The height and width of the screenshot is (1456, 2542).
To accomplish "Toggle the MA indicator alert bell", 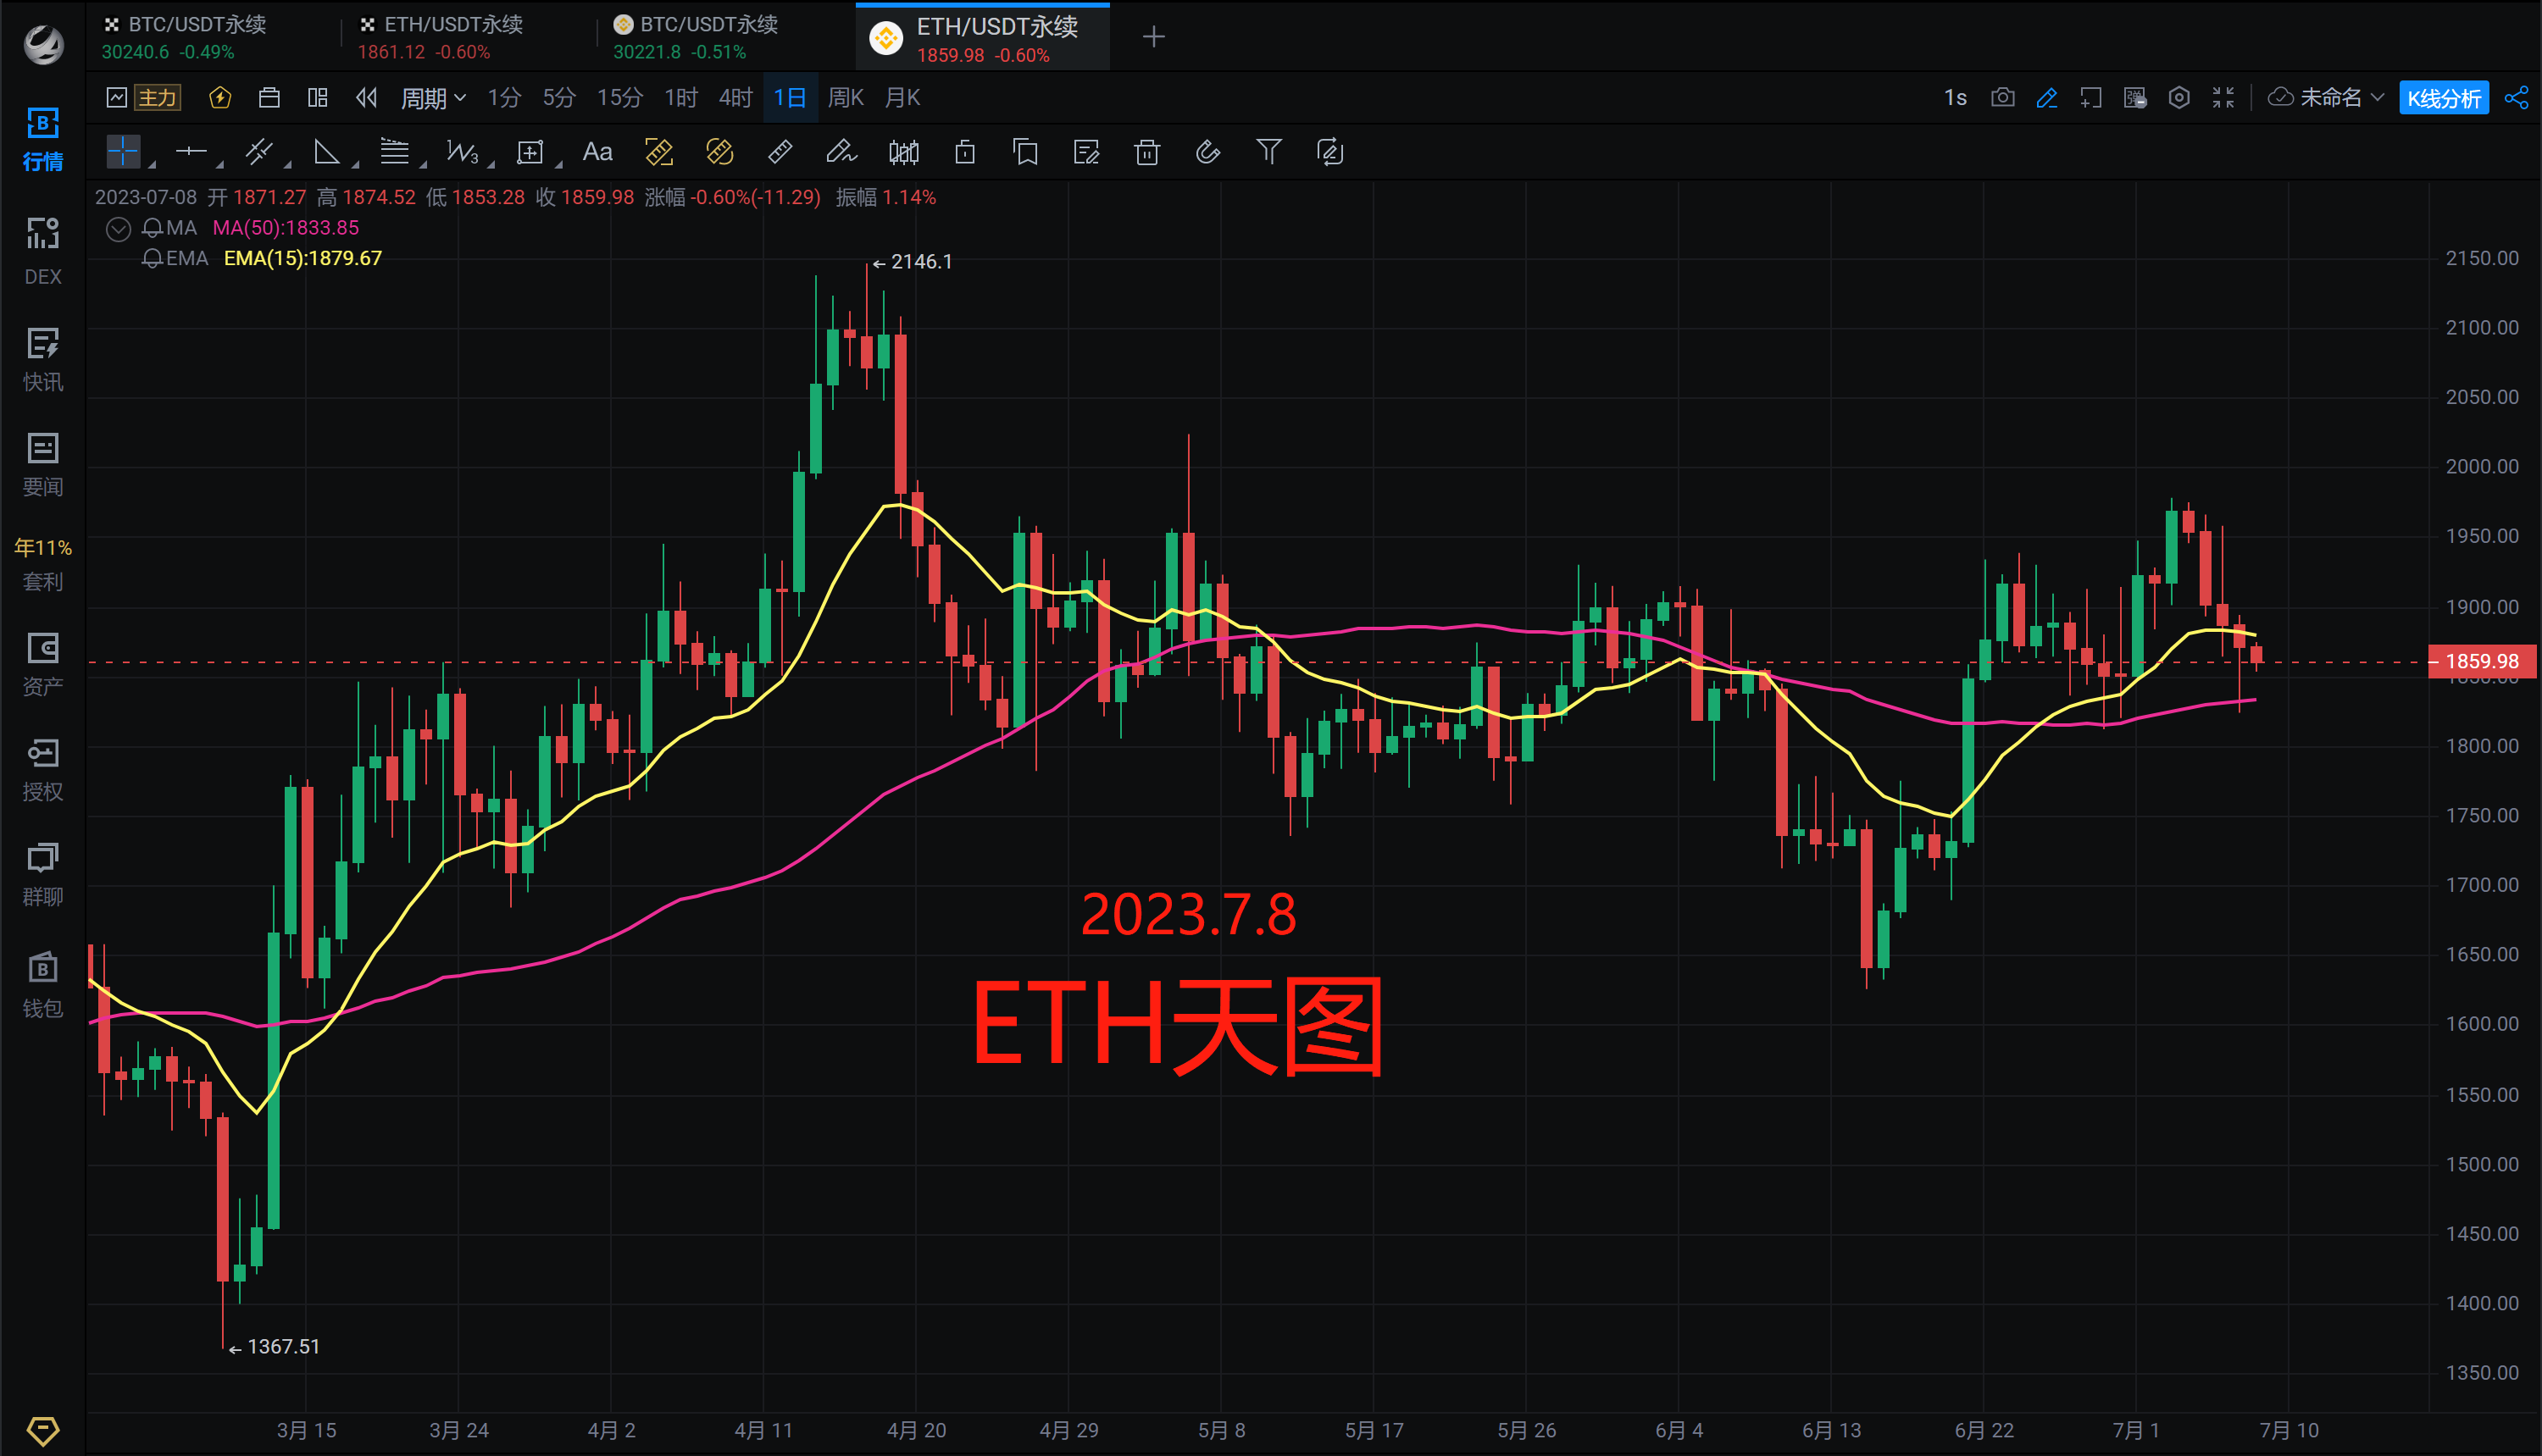I will pyautogui.click(x=152, y=228).
